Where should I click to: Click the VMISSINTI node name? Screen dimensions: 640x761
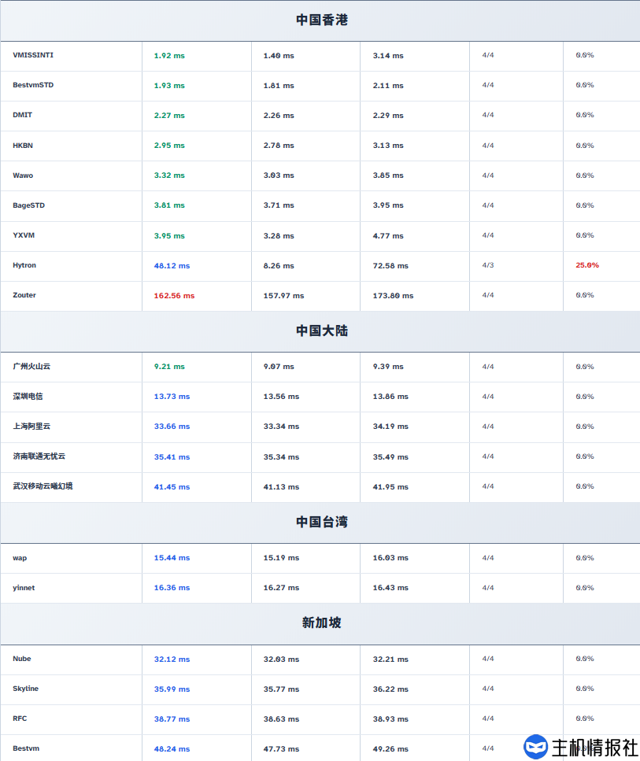[33, 55]
